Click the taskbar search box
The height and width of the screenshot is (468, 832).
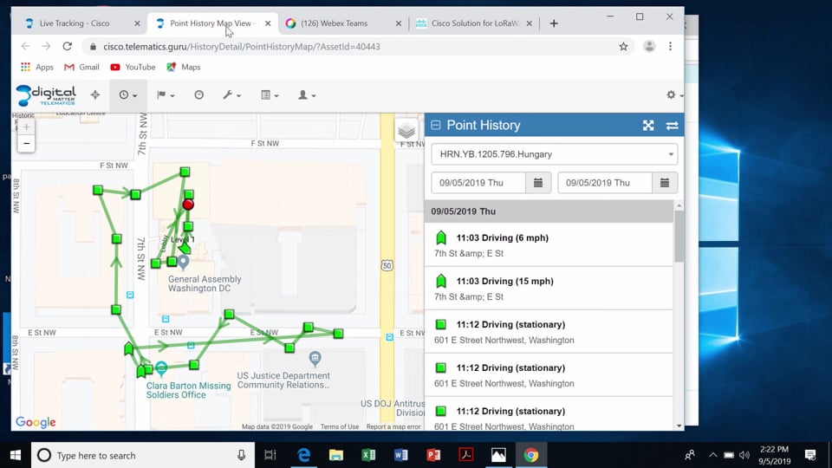143,455
